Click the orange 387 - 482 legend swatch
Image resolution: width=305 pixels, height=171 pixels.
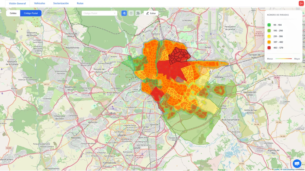coord(269,42)
